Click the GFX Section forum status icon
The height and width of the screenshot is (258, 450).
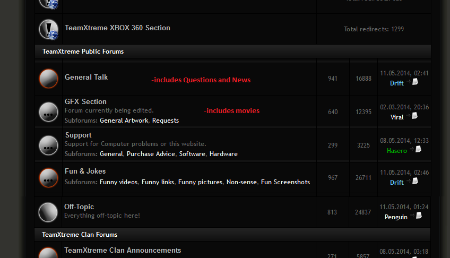[x=48, y=112]
